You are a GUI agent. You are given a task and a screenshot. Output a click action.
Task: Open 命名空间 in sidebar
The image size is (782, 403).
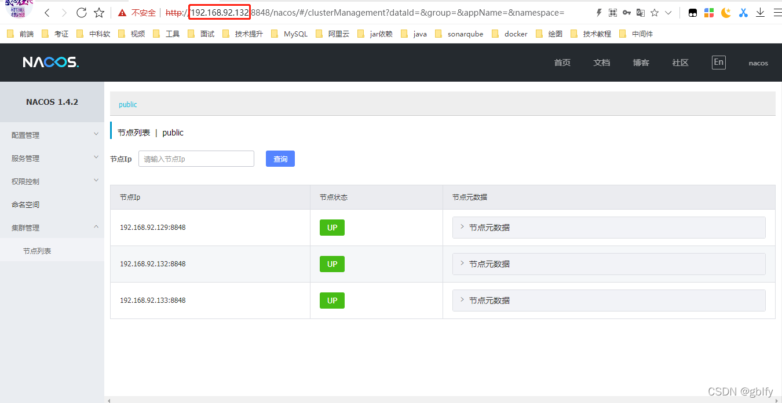point(52,204)
